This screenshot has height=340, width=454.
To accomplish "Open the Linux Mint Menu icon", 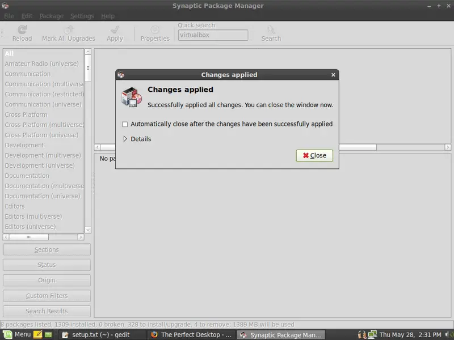I will pyautogui.click(x=7, y=335).
